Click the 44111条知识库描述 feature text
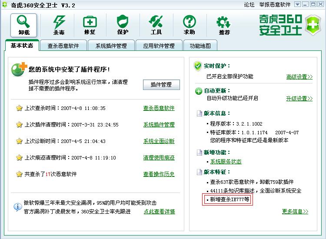 point(232,191)
